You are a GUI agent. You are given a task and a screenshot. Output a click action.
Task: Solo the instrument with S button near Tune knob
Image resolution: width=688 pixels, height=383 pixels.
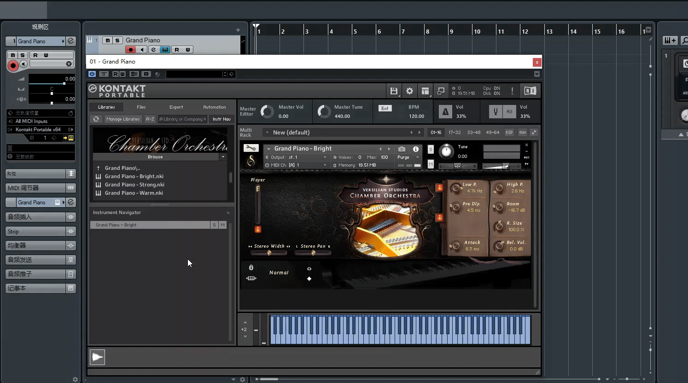click(x=431, y=149)
